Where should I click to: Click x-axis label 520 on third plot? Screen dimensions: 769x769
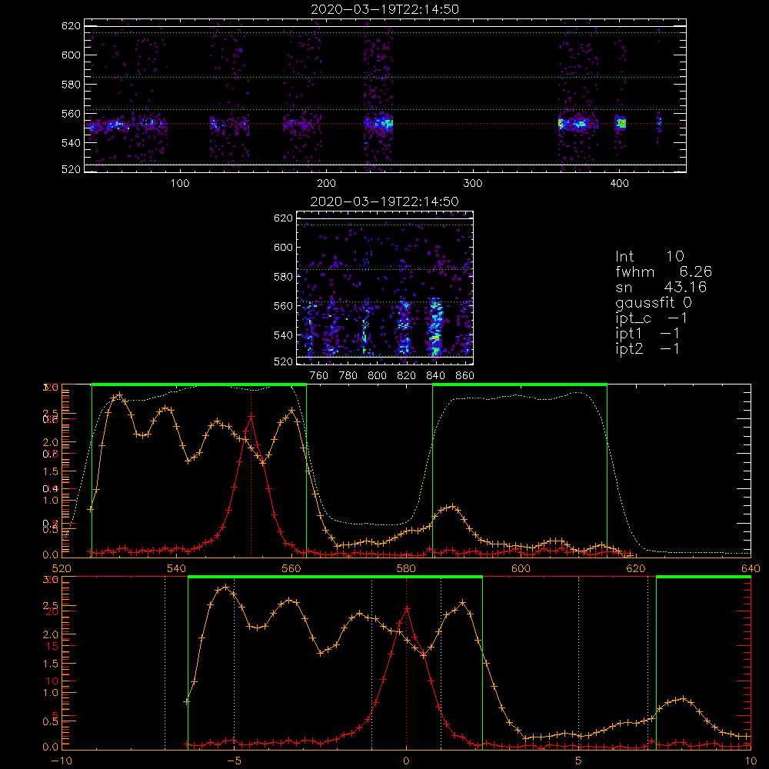[x=62, y=569]
